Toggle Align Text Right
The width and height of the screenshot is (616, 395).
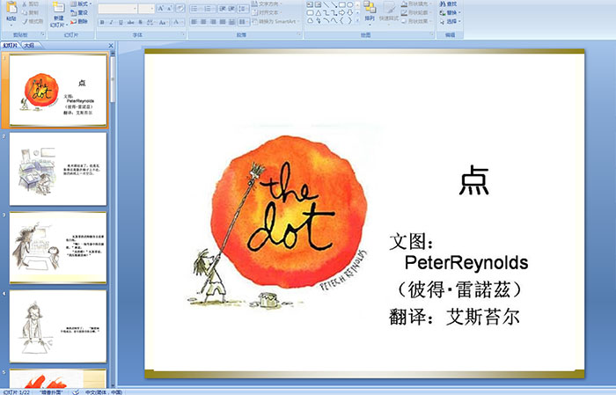[213, 22]
